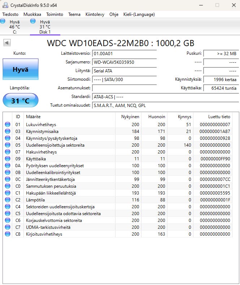
Task: Close the CrystalDiskInfo window
Action: point(234,5)
